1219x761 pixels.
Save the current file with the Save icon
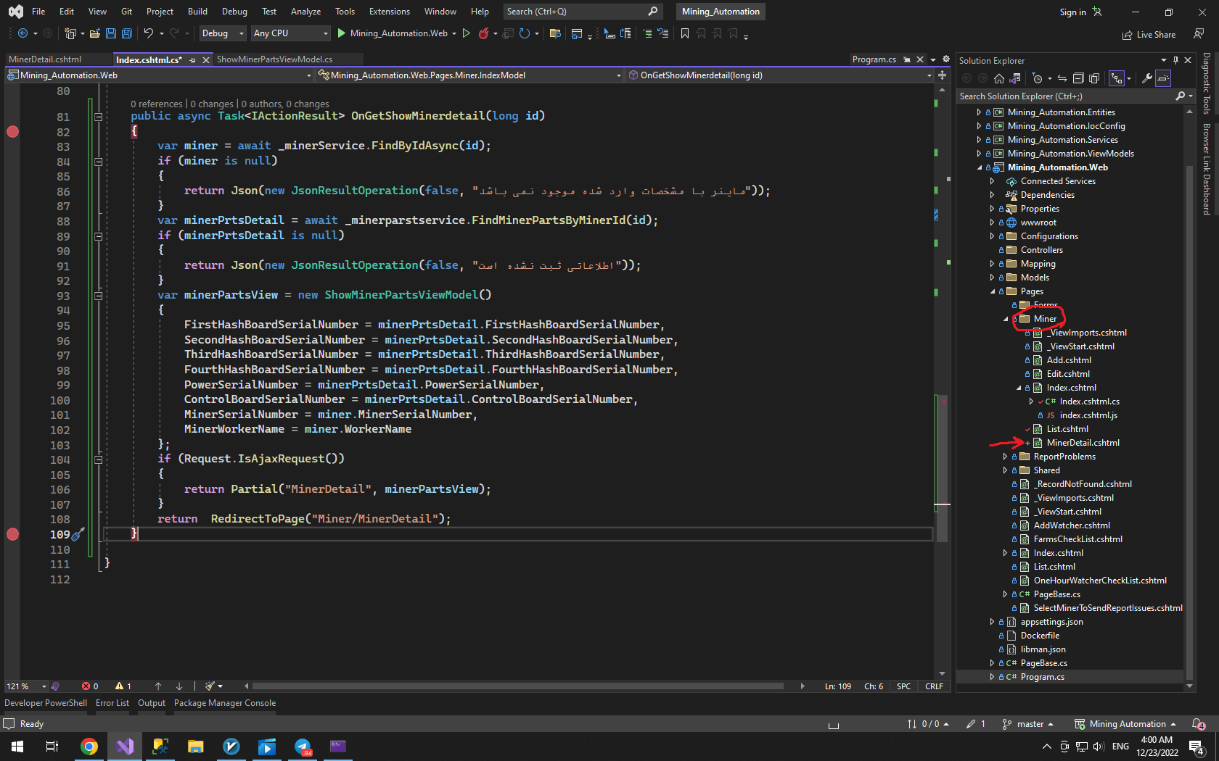pos(111,33)
